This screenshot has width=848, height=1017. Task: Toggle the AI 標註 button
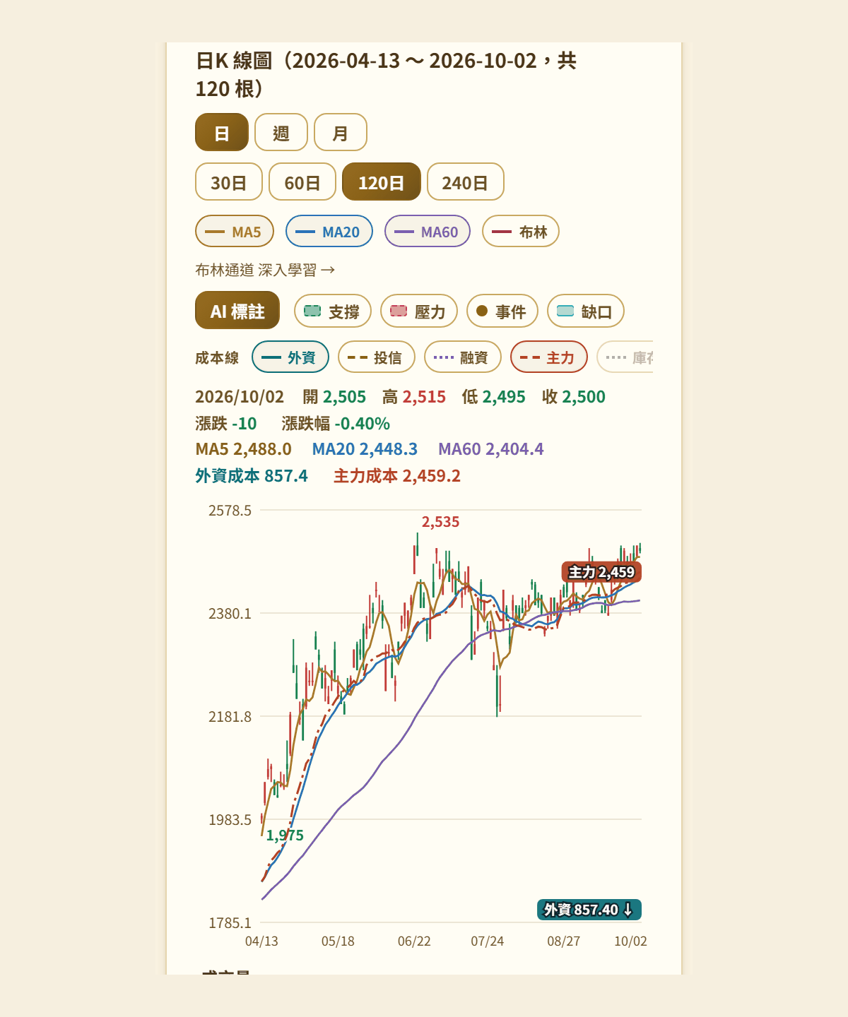[x=237, y=311]
